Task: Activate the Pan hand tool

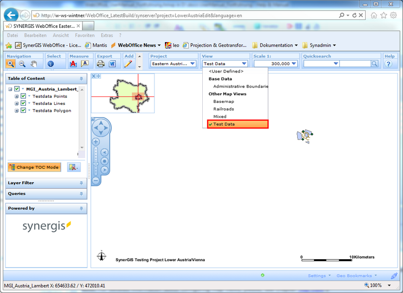Action: pos(34,63)
